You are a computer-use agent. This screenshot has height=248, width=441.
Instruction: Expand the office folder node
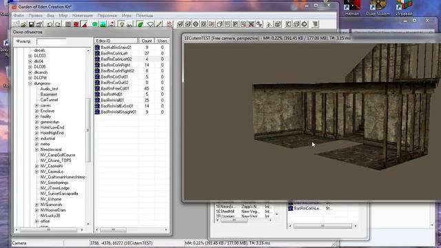click(37, 221)
